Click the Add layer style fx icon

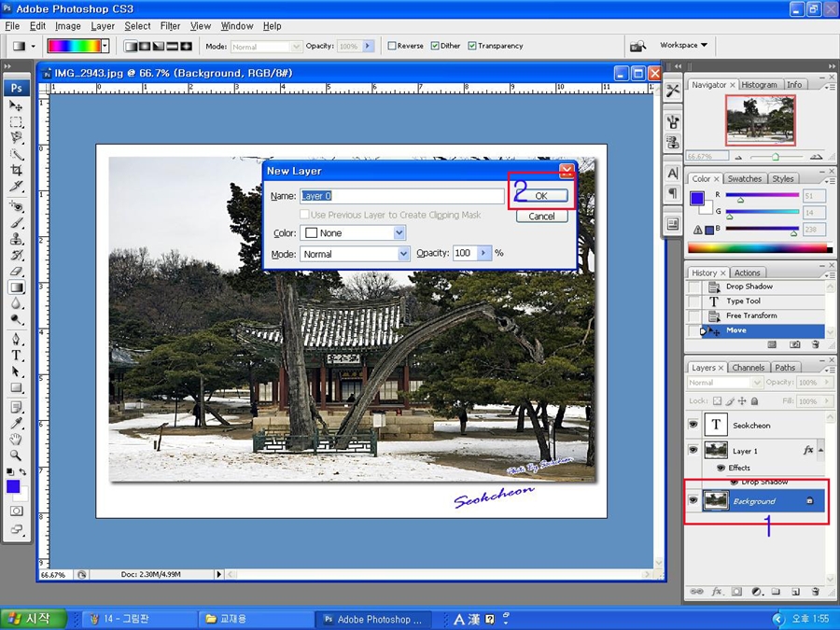click(x=716, y=592)
